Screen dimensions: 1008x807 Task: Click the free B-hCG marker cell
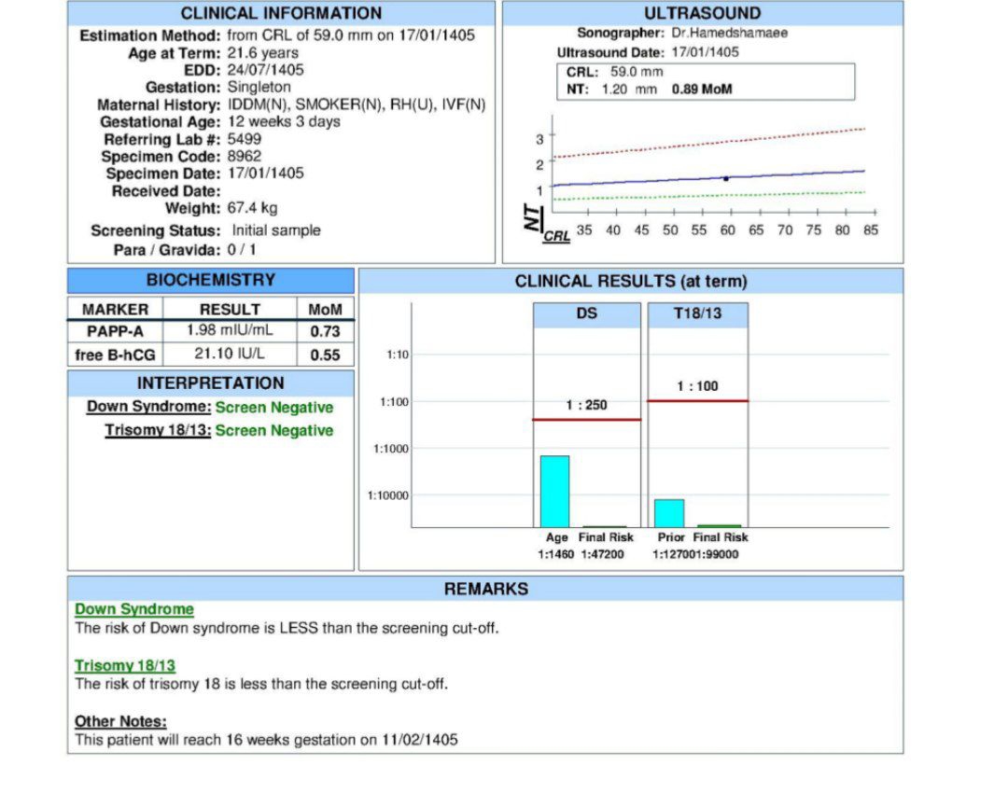click(115, 355)
